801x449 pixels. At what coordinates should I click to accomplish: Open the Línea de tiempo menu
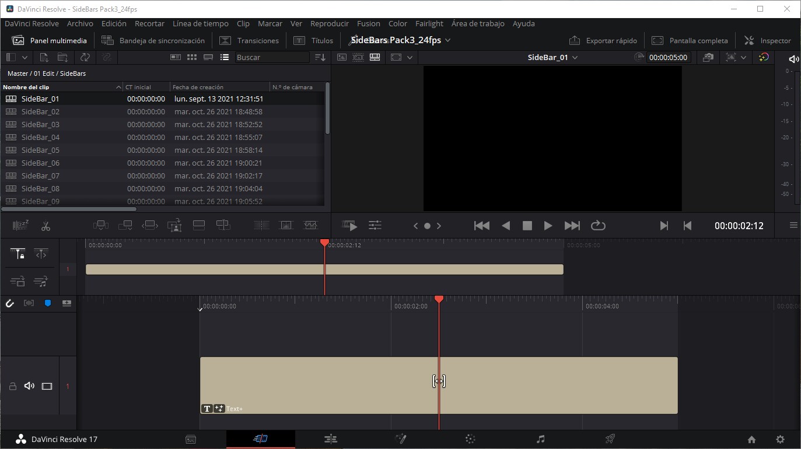click(200, 24)
